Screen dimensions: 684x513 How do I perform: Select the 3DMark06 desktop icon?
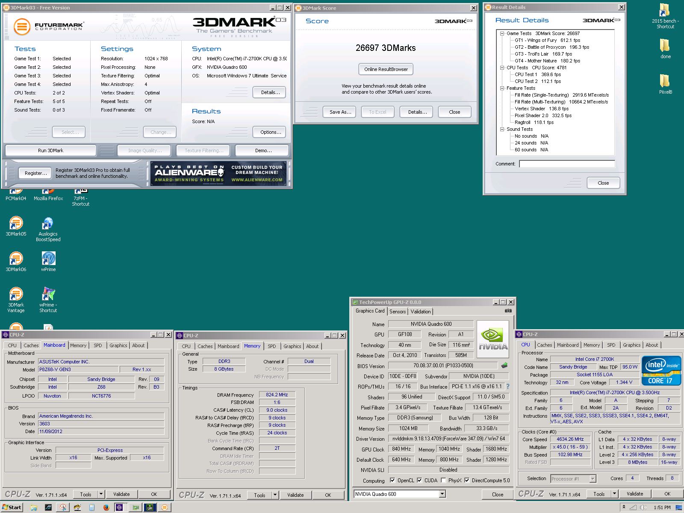point(16,262)
